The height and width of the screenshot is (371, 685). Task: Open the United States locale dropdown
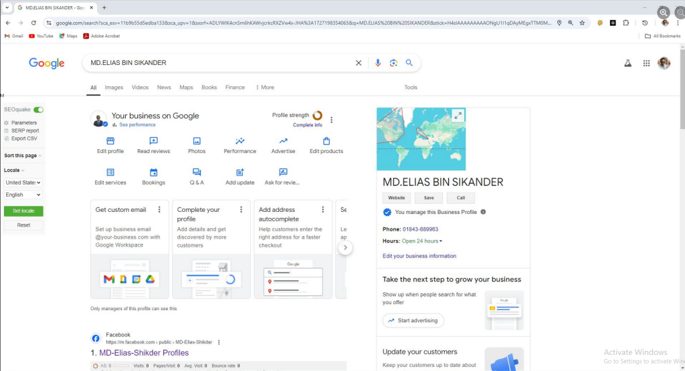23,182
